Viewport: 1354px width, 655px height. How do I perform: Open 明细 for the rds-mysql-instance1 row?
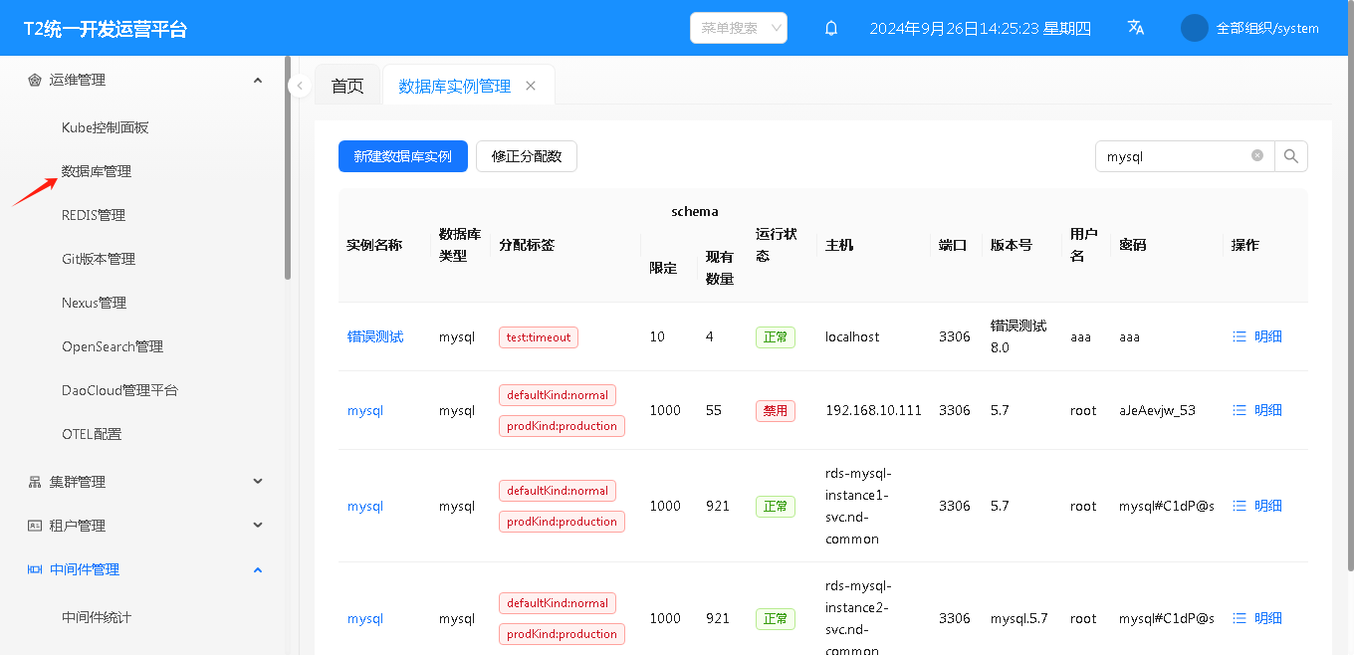click(1257, 506)
